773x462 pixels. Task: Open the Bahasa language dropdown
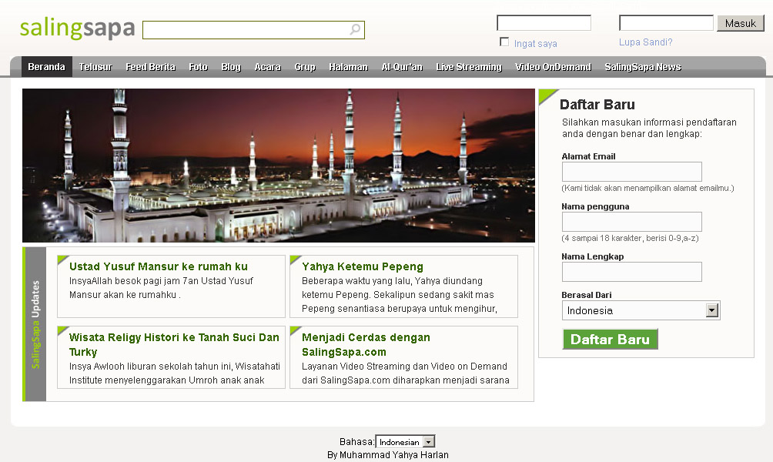click(x=405, y=442)
